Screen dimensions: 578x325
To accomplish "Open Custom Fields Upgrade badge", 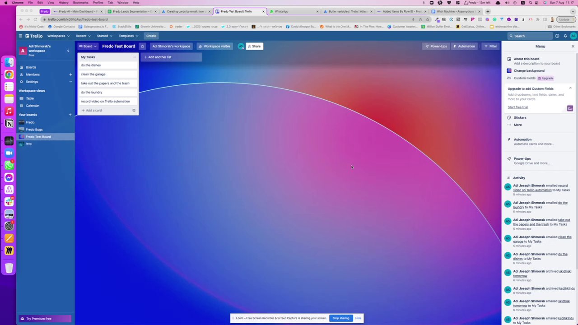I will coord(545,78).
